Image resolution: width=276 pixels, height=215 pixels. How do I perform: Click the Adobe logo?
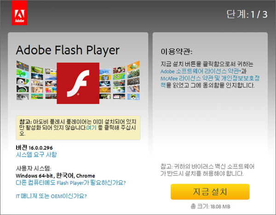click(19, 13)
